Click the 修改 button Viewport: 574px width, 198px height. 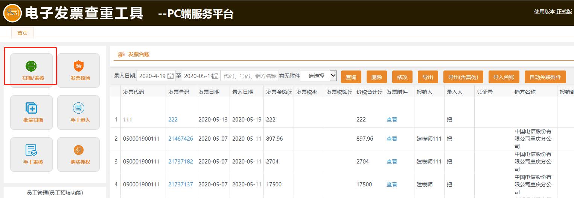(x=402, y=77)
